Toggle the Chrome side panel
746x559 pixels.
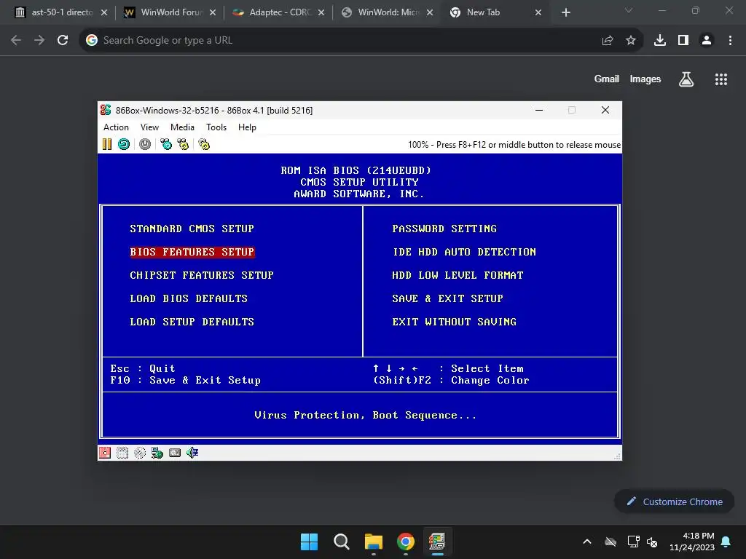coord(683,41)
